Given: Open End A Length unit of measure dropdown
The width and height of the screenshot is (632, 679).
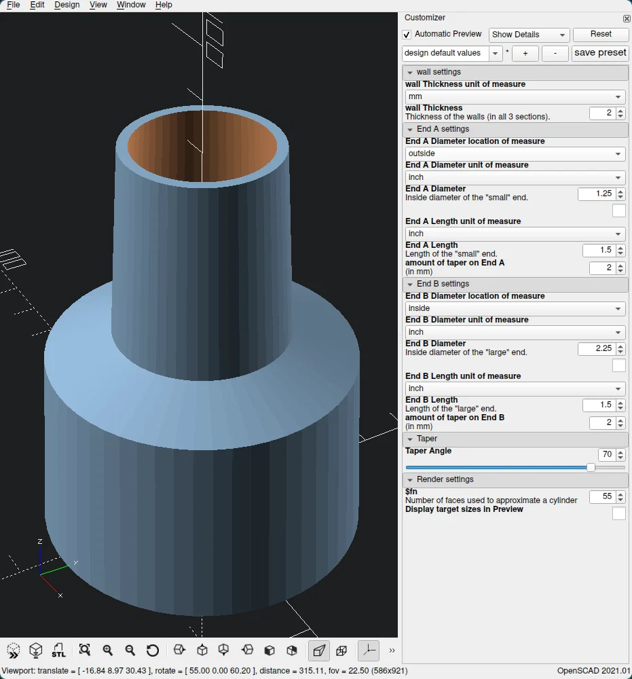Looking at the screenshot, I should tap(515, 234).
